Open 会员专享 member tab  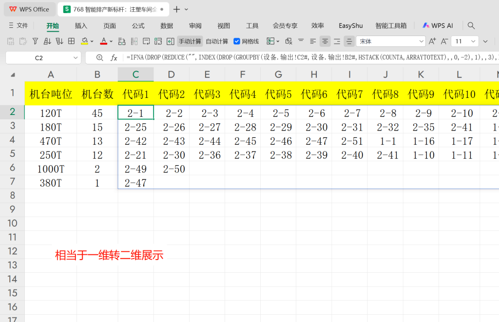coord(285,26)
